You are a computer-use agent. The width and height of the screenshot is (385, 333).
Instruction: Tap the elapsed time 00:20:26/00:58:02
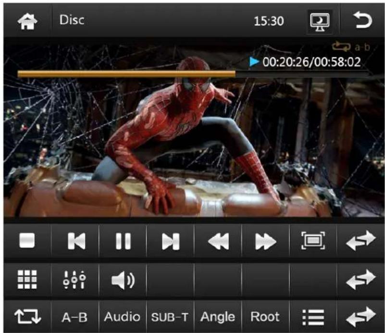tap(311, 62)
